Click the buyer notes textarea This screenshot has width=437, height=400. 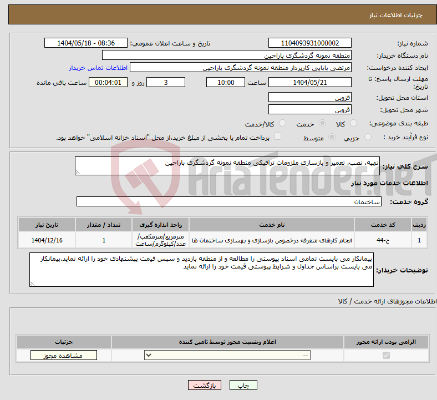(201, 270)
